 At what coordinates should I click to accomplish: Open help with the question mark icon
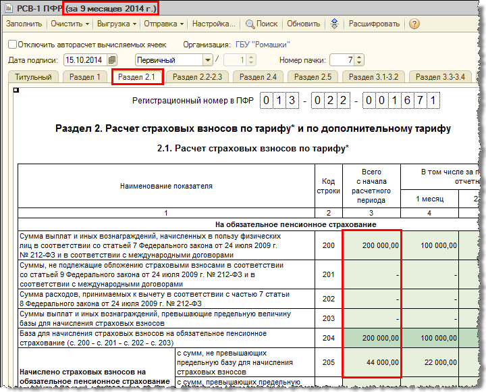414,24
